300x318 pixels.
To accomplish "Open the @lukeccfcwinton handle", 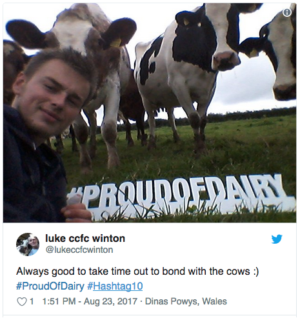I will (79, 250).
